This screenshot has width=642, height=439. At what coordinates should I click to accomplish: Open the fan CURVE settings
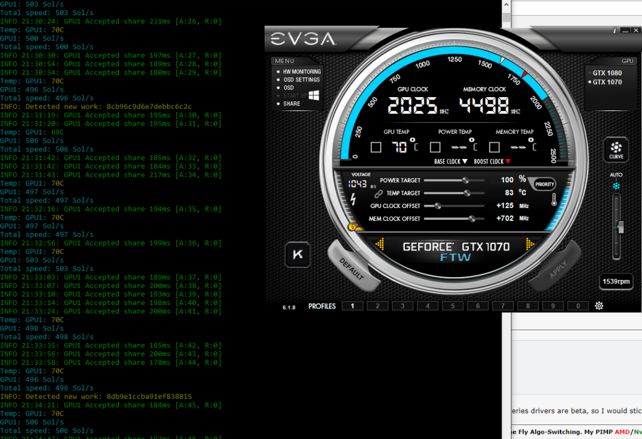tap(616, 150)
